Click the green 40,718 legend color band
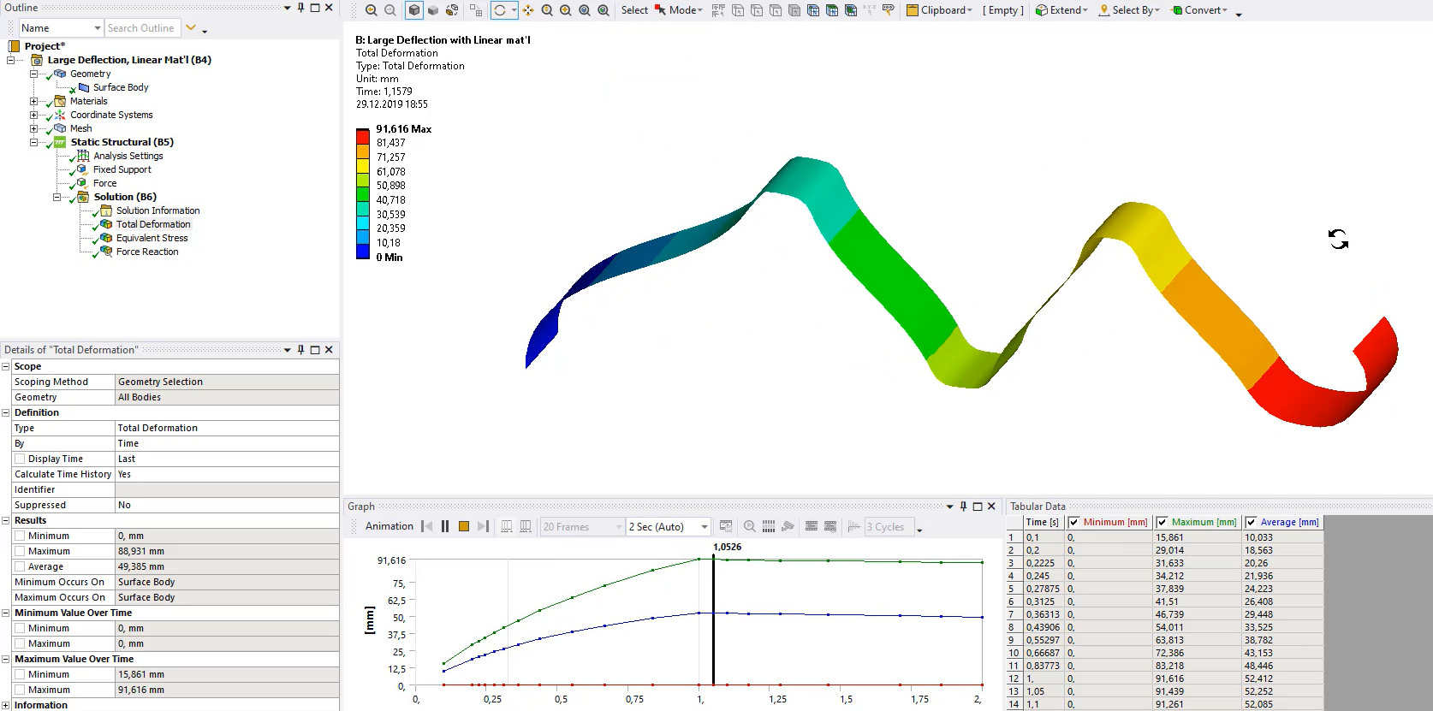Screen dimensions: 1433x711 pos(363,194)
